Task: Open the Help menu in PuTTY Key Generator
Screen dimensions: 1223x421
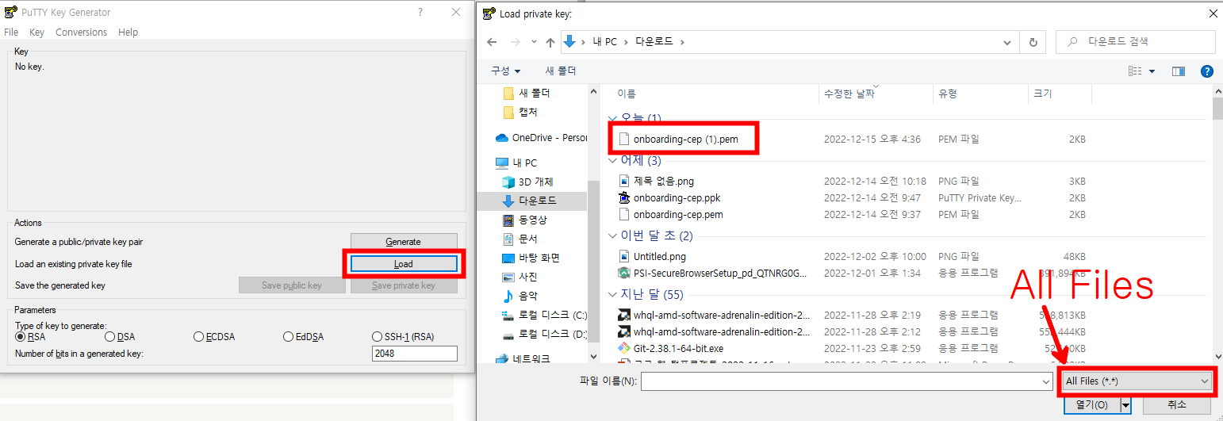Action: (x=128, y=33)
